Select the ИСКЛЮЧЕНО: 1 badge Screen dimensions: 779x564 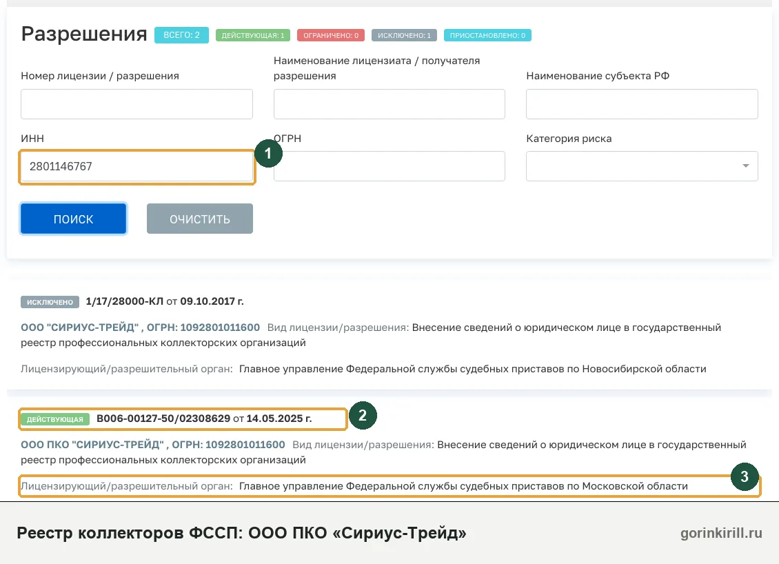coord(404,35)
